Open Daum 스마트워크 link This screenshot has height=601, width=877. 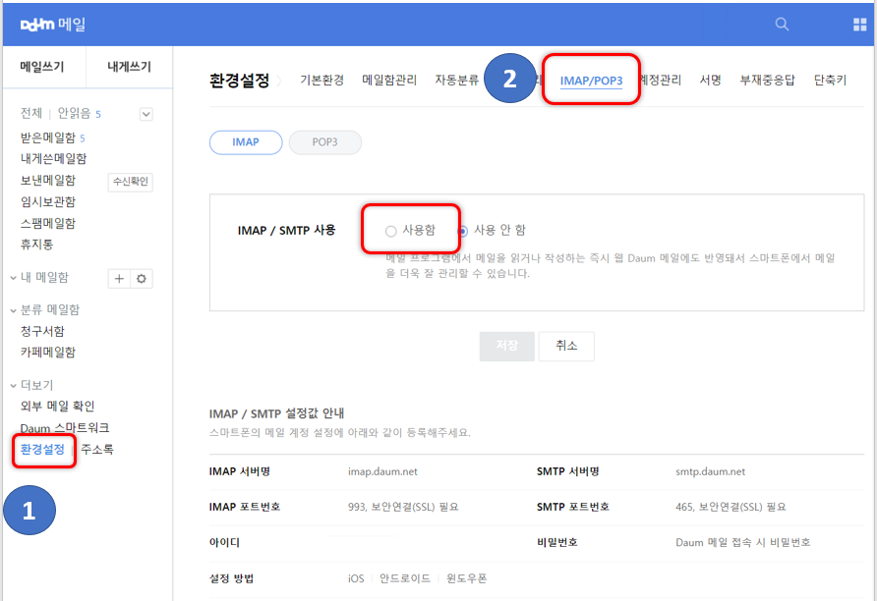click(x=65, y=428)
